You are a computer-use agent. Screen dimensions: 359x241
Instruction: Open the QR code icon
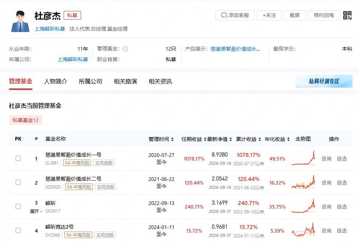347,15
